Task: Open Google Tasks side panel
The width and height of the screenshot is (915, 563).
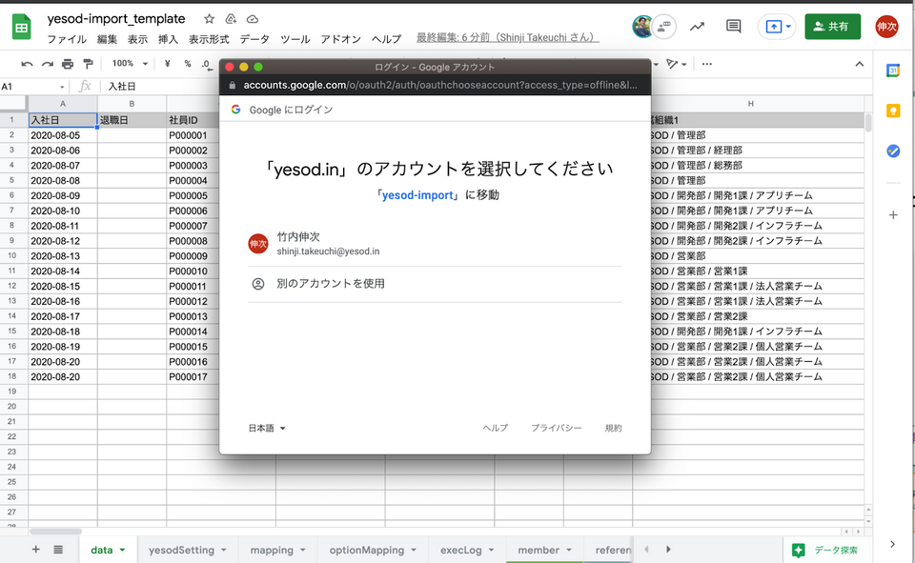Action: (x=893, y=151)
